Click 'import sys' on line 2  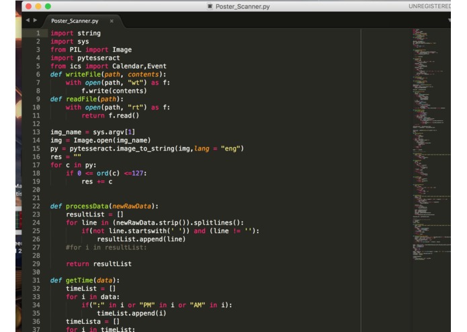click(69, 42)
